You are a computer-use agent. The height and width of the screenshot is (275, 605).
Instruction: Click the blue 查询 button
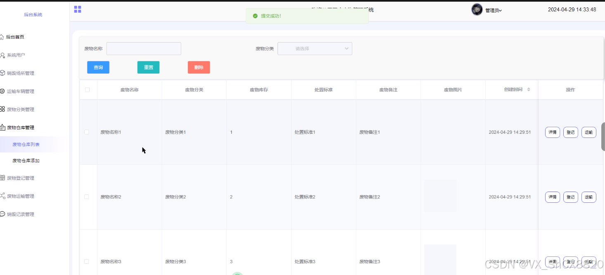click(98, 67)
